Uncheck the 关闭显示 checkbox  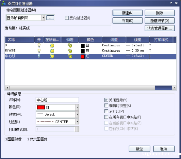(x=106, y=100)
